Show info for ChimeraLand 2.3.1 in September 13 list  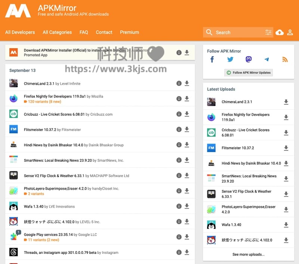coord(179,83)
